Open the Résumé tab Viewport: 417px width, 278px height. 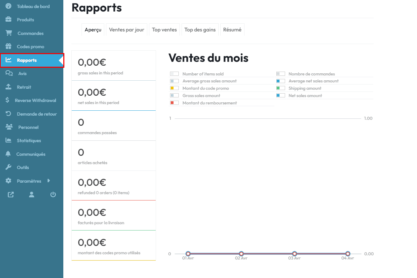point(232,30)
